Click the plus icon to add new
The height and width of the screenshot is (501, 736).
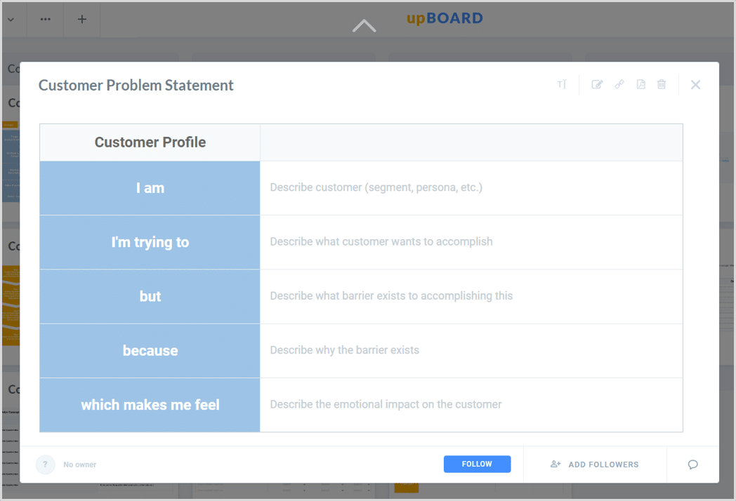tap(82, 19)
